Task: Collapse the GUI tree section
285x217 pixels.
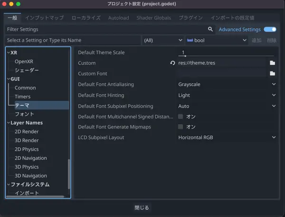Action: [x=9, y=79]
